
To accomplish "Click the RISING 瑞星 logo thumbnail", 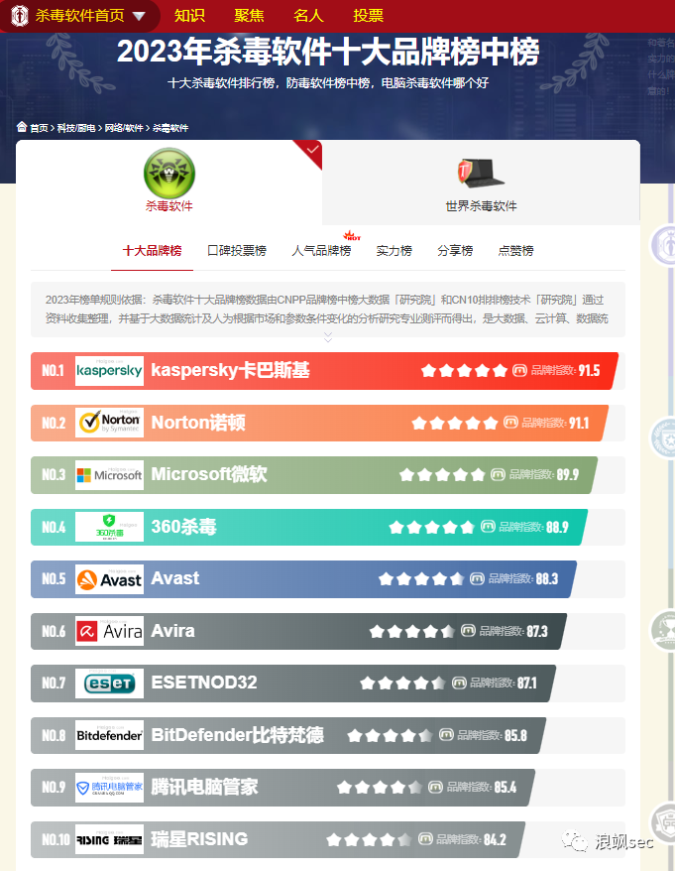I will (x=109, y=839).
